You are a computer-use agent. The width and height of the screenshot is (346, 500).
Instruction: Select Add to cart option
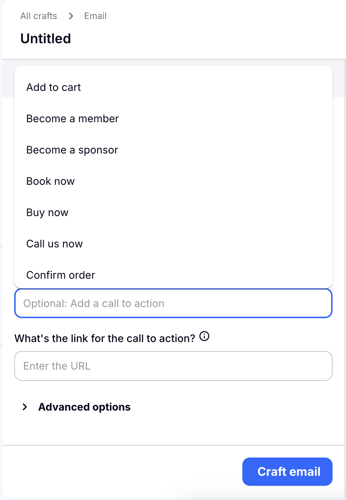[x=54, y=87]
